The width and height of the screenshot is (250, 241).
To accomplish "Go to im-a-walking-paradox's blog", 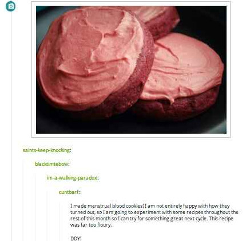I will (x=72, y=178).
